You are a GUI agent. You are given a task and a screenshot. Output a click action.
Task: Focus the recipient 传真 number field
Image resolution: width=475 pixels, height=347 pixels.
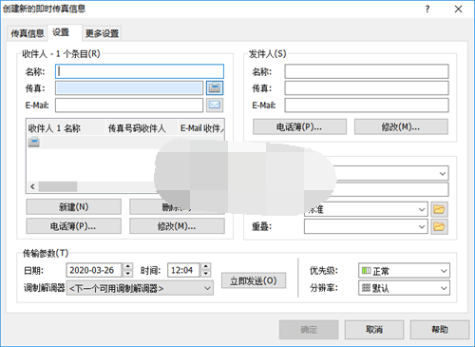(x=129, y=88)
